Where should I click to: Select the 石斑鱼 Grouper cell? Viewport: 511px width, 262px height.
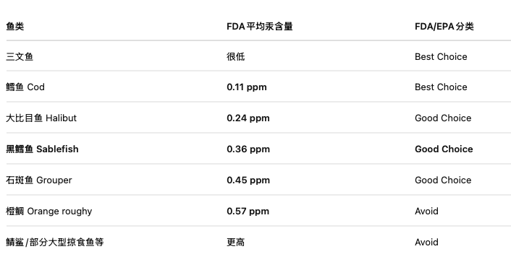(x=39, y=180)
